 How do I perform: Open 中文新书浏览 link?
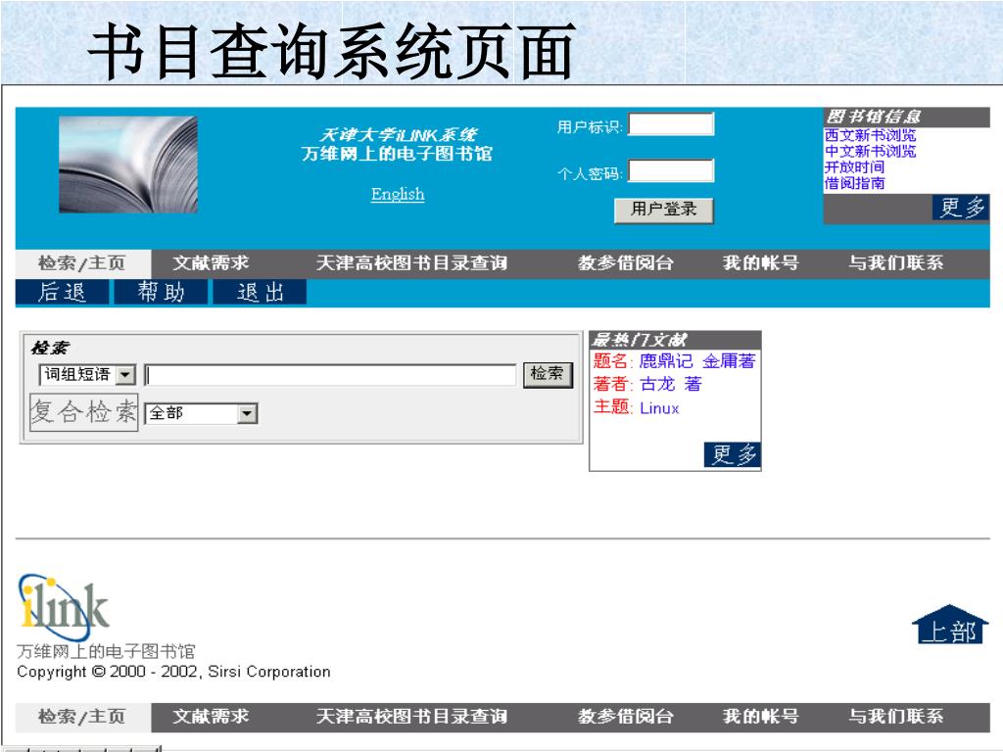(870, 152)
